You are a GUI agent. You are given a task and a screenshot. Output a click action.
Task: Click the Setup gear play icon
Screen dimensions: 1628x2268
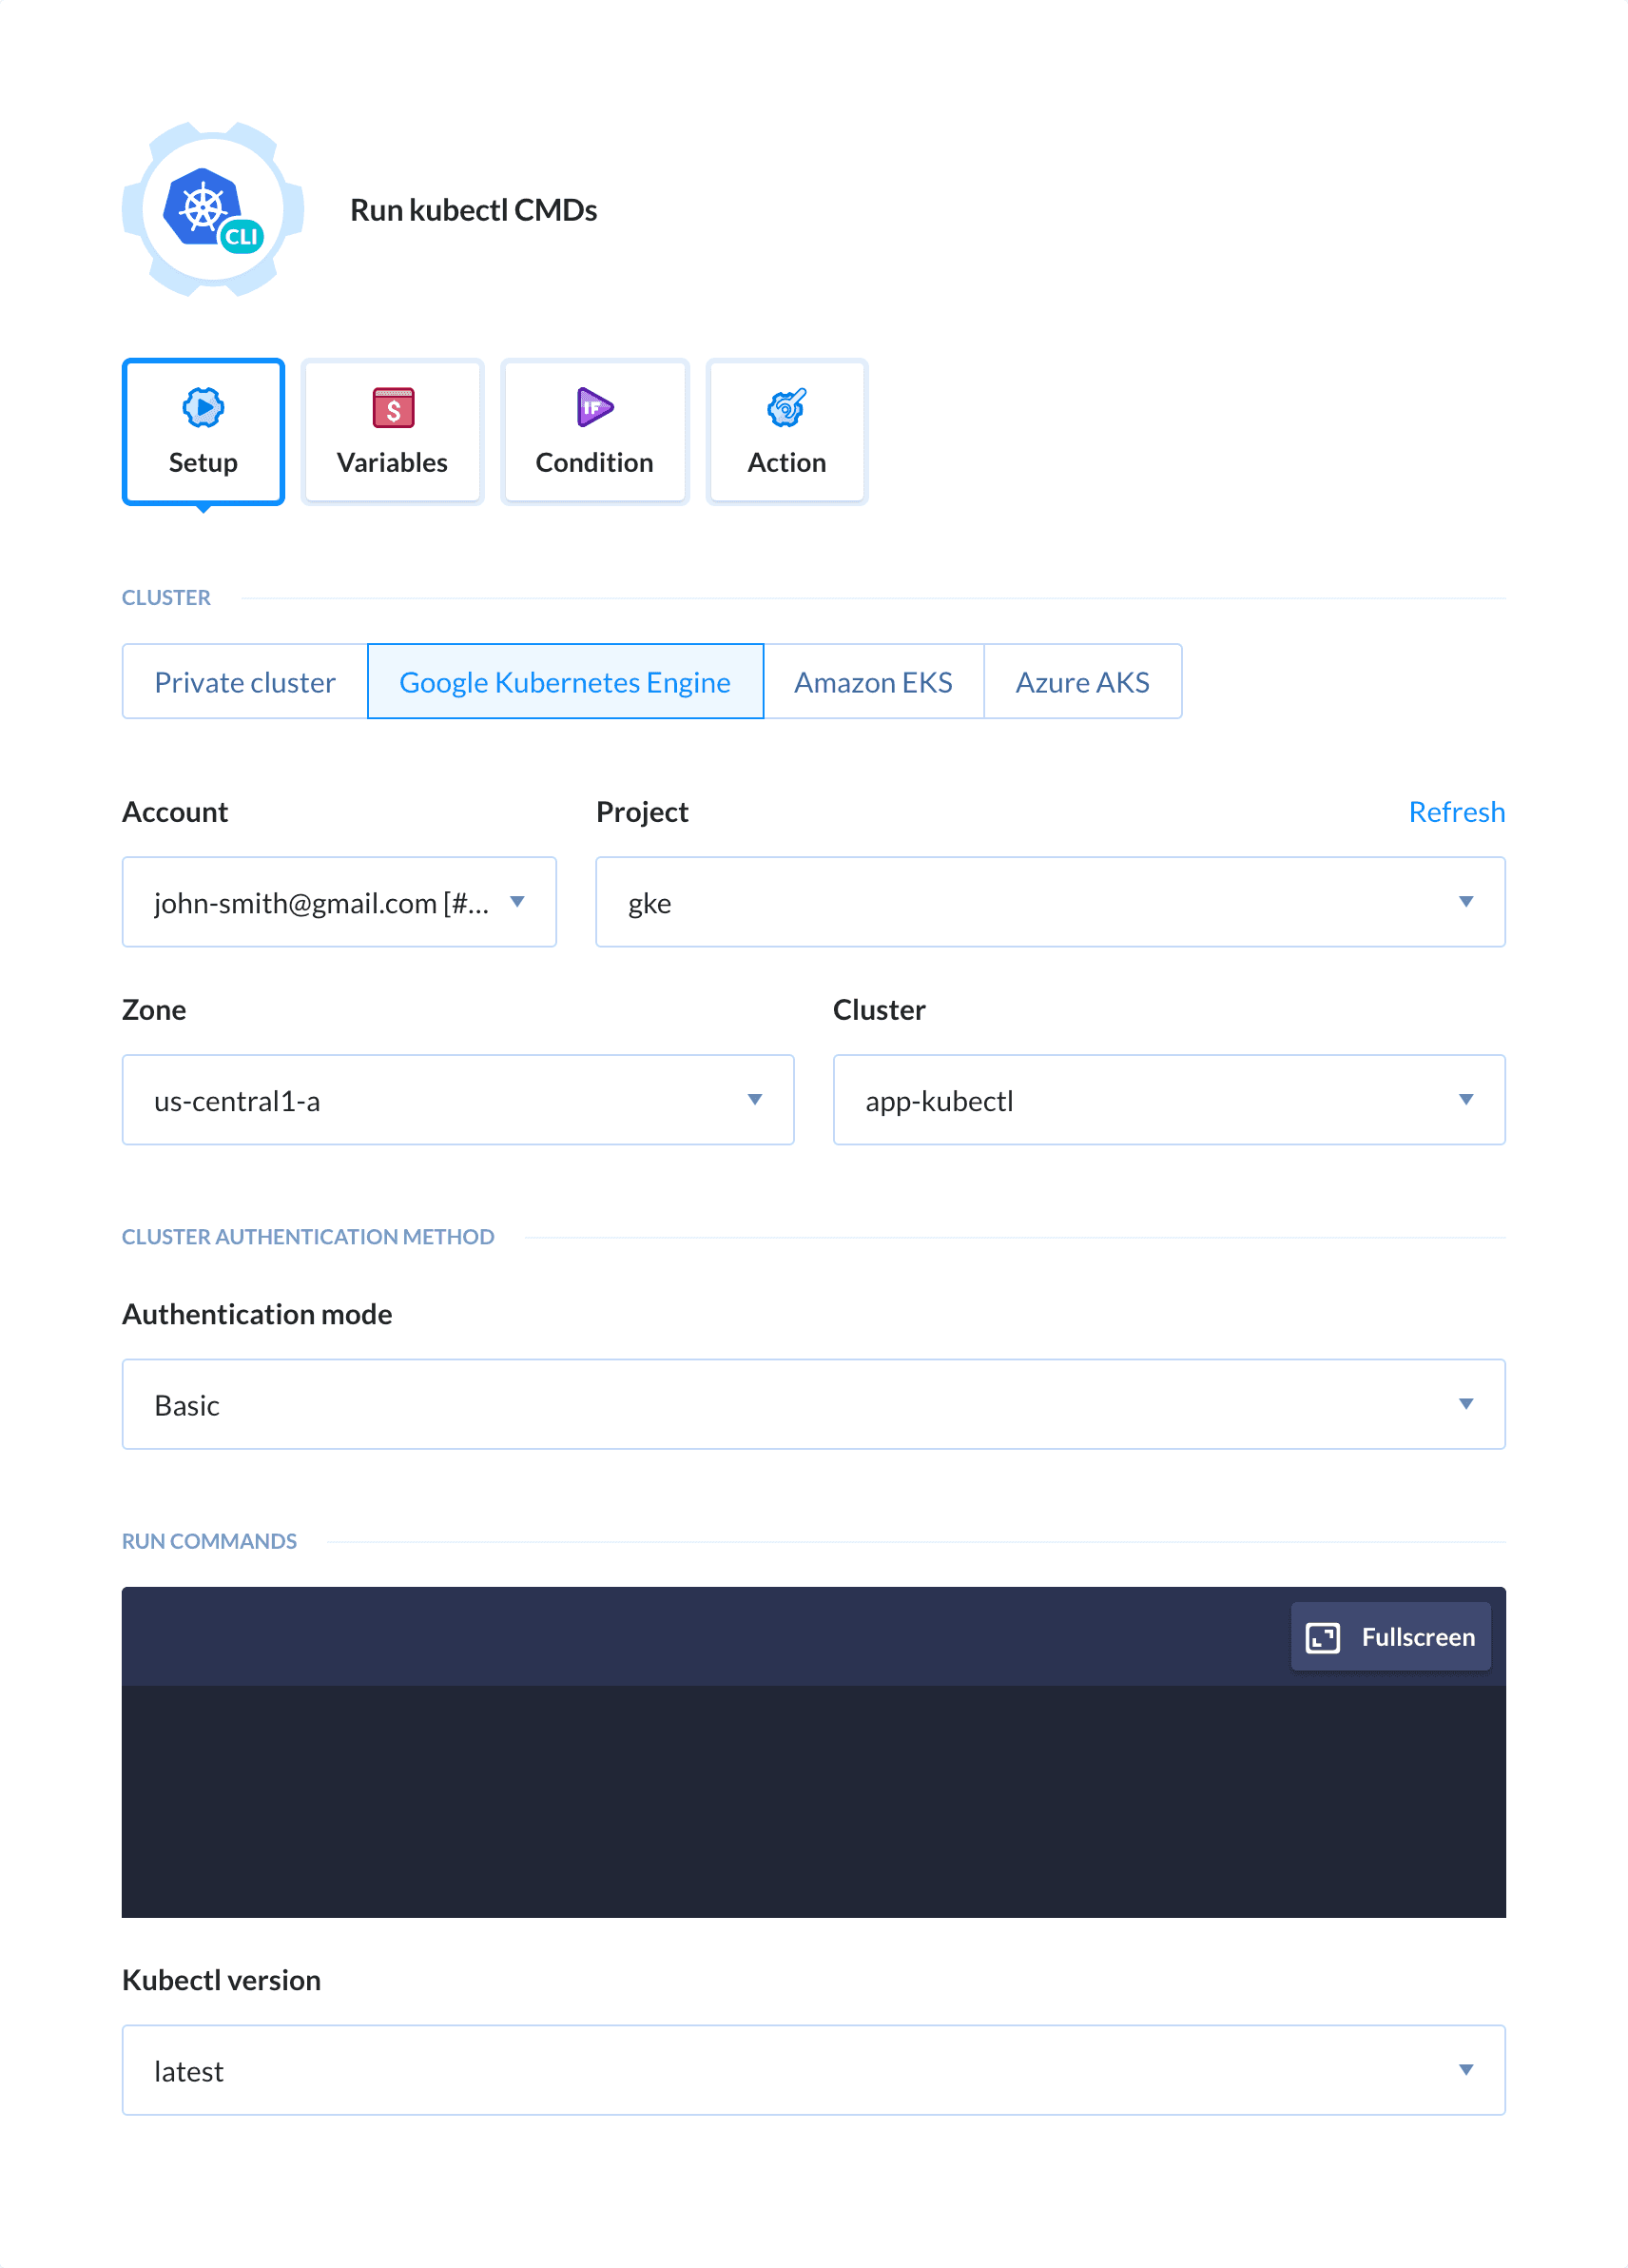203,408
